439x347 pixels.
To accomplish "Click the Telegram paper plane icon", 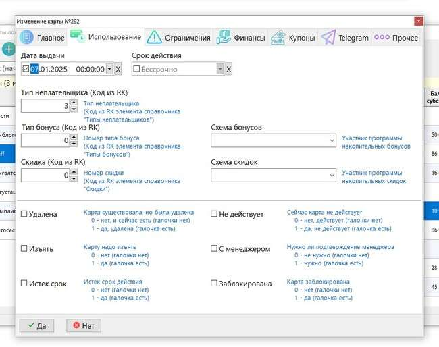I will [328, 38].
